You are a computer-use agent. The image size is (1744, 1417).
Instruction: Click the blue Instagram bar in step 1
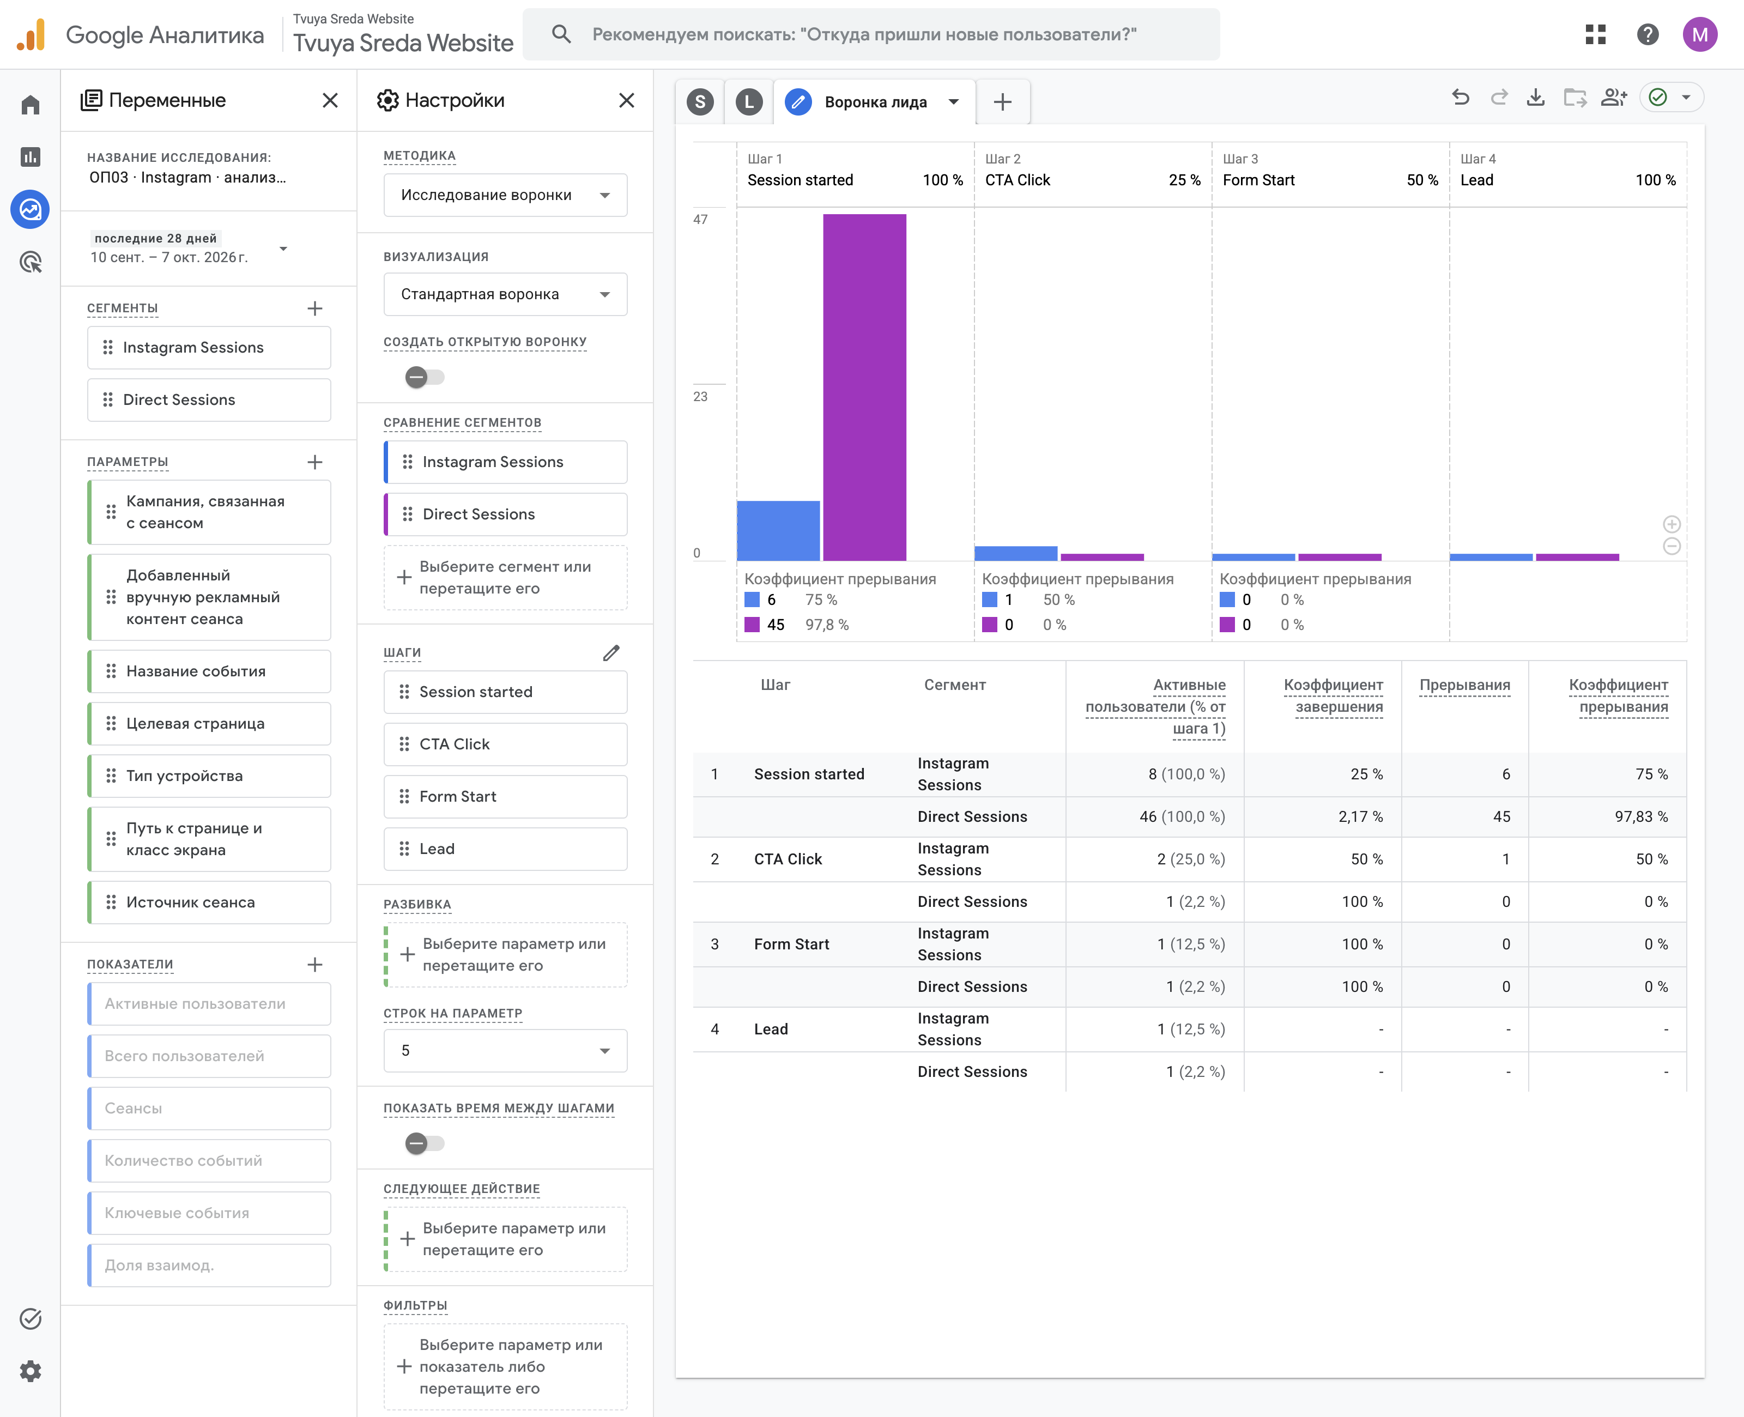pyautogui.click(x=779, y=531)
